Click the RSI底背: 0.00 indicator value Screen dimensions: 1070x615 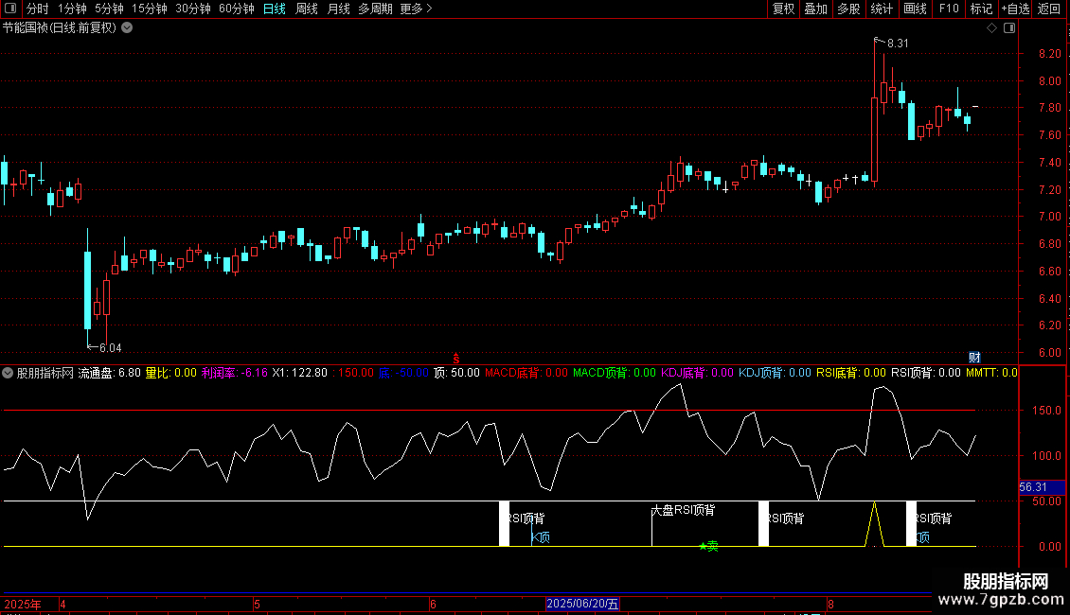851,373
